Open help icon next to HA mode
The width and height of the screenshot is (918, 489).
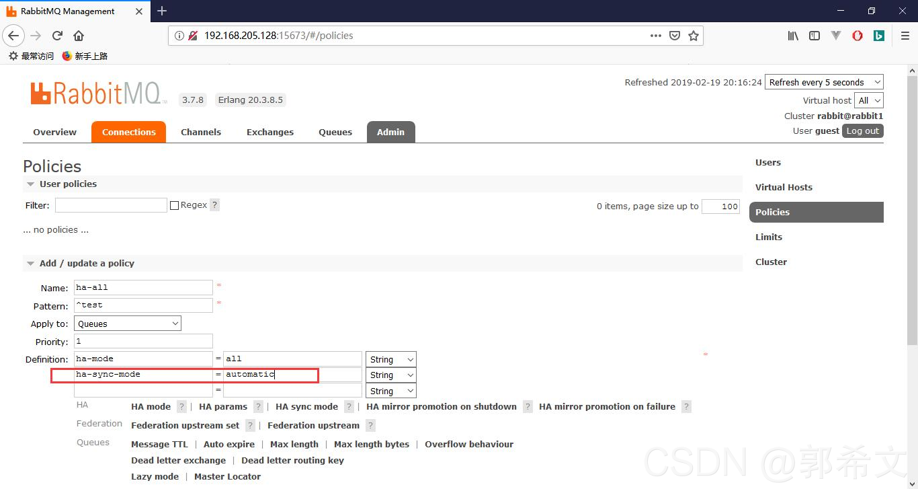click(181, 406)
